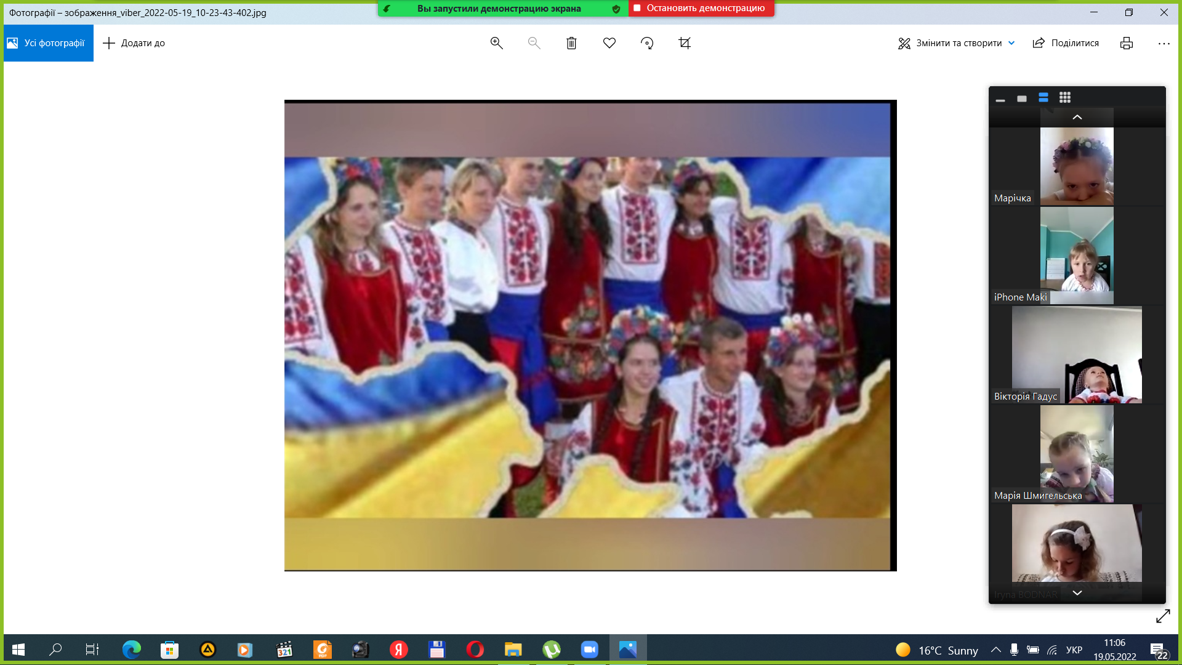Open the 321 media player taskbar icon
The height and width of the screenshot is (665, 1182).
[284, 649]
